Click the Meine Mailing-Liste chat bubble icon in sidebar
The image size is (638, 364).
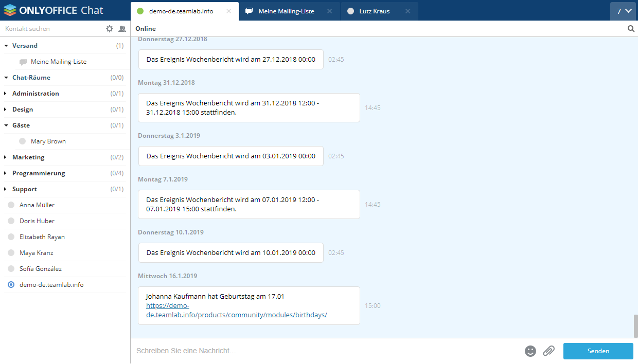[23, 62]
